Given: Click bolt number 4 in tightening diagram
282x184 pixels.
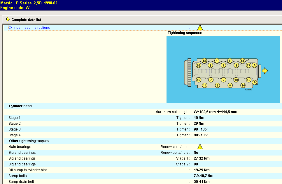Looking at the screenshot, I should 217,61.
